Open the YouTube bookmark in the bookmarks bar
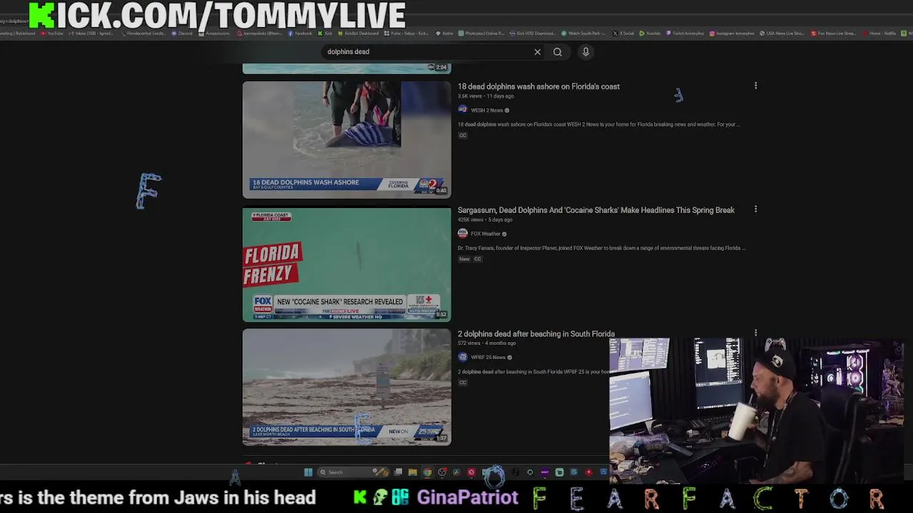913x513 pixels. click(x=52, y=33)
